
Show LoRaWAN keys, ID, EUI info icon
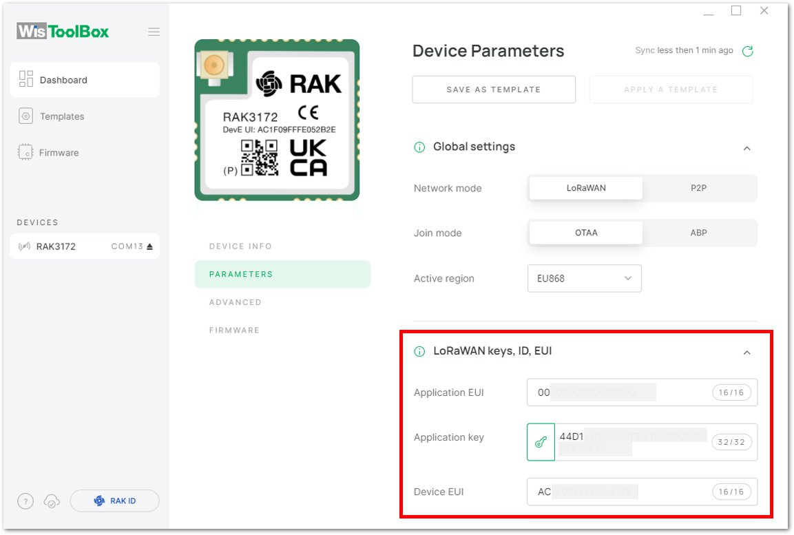[420, 351]
